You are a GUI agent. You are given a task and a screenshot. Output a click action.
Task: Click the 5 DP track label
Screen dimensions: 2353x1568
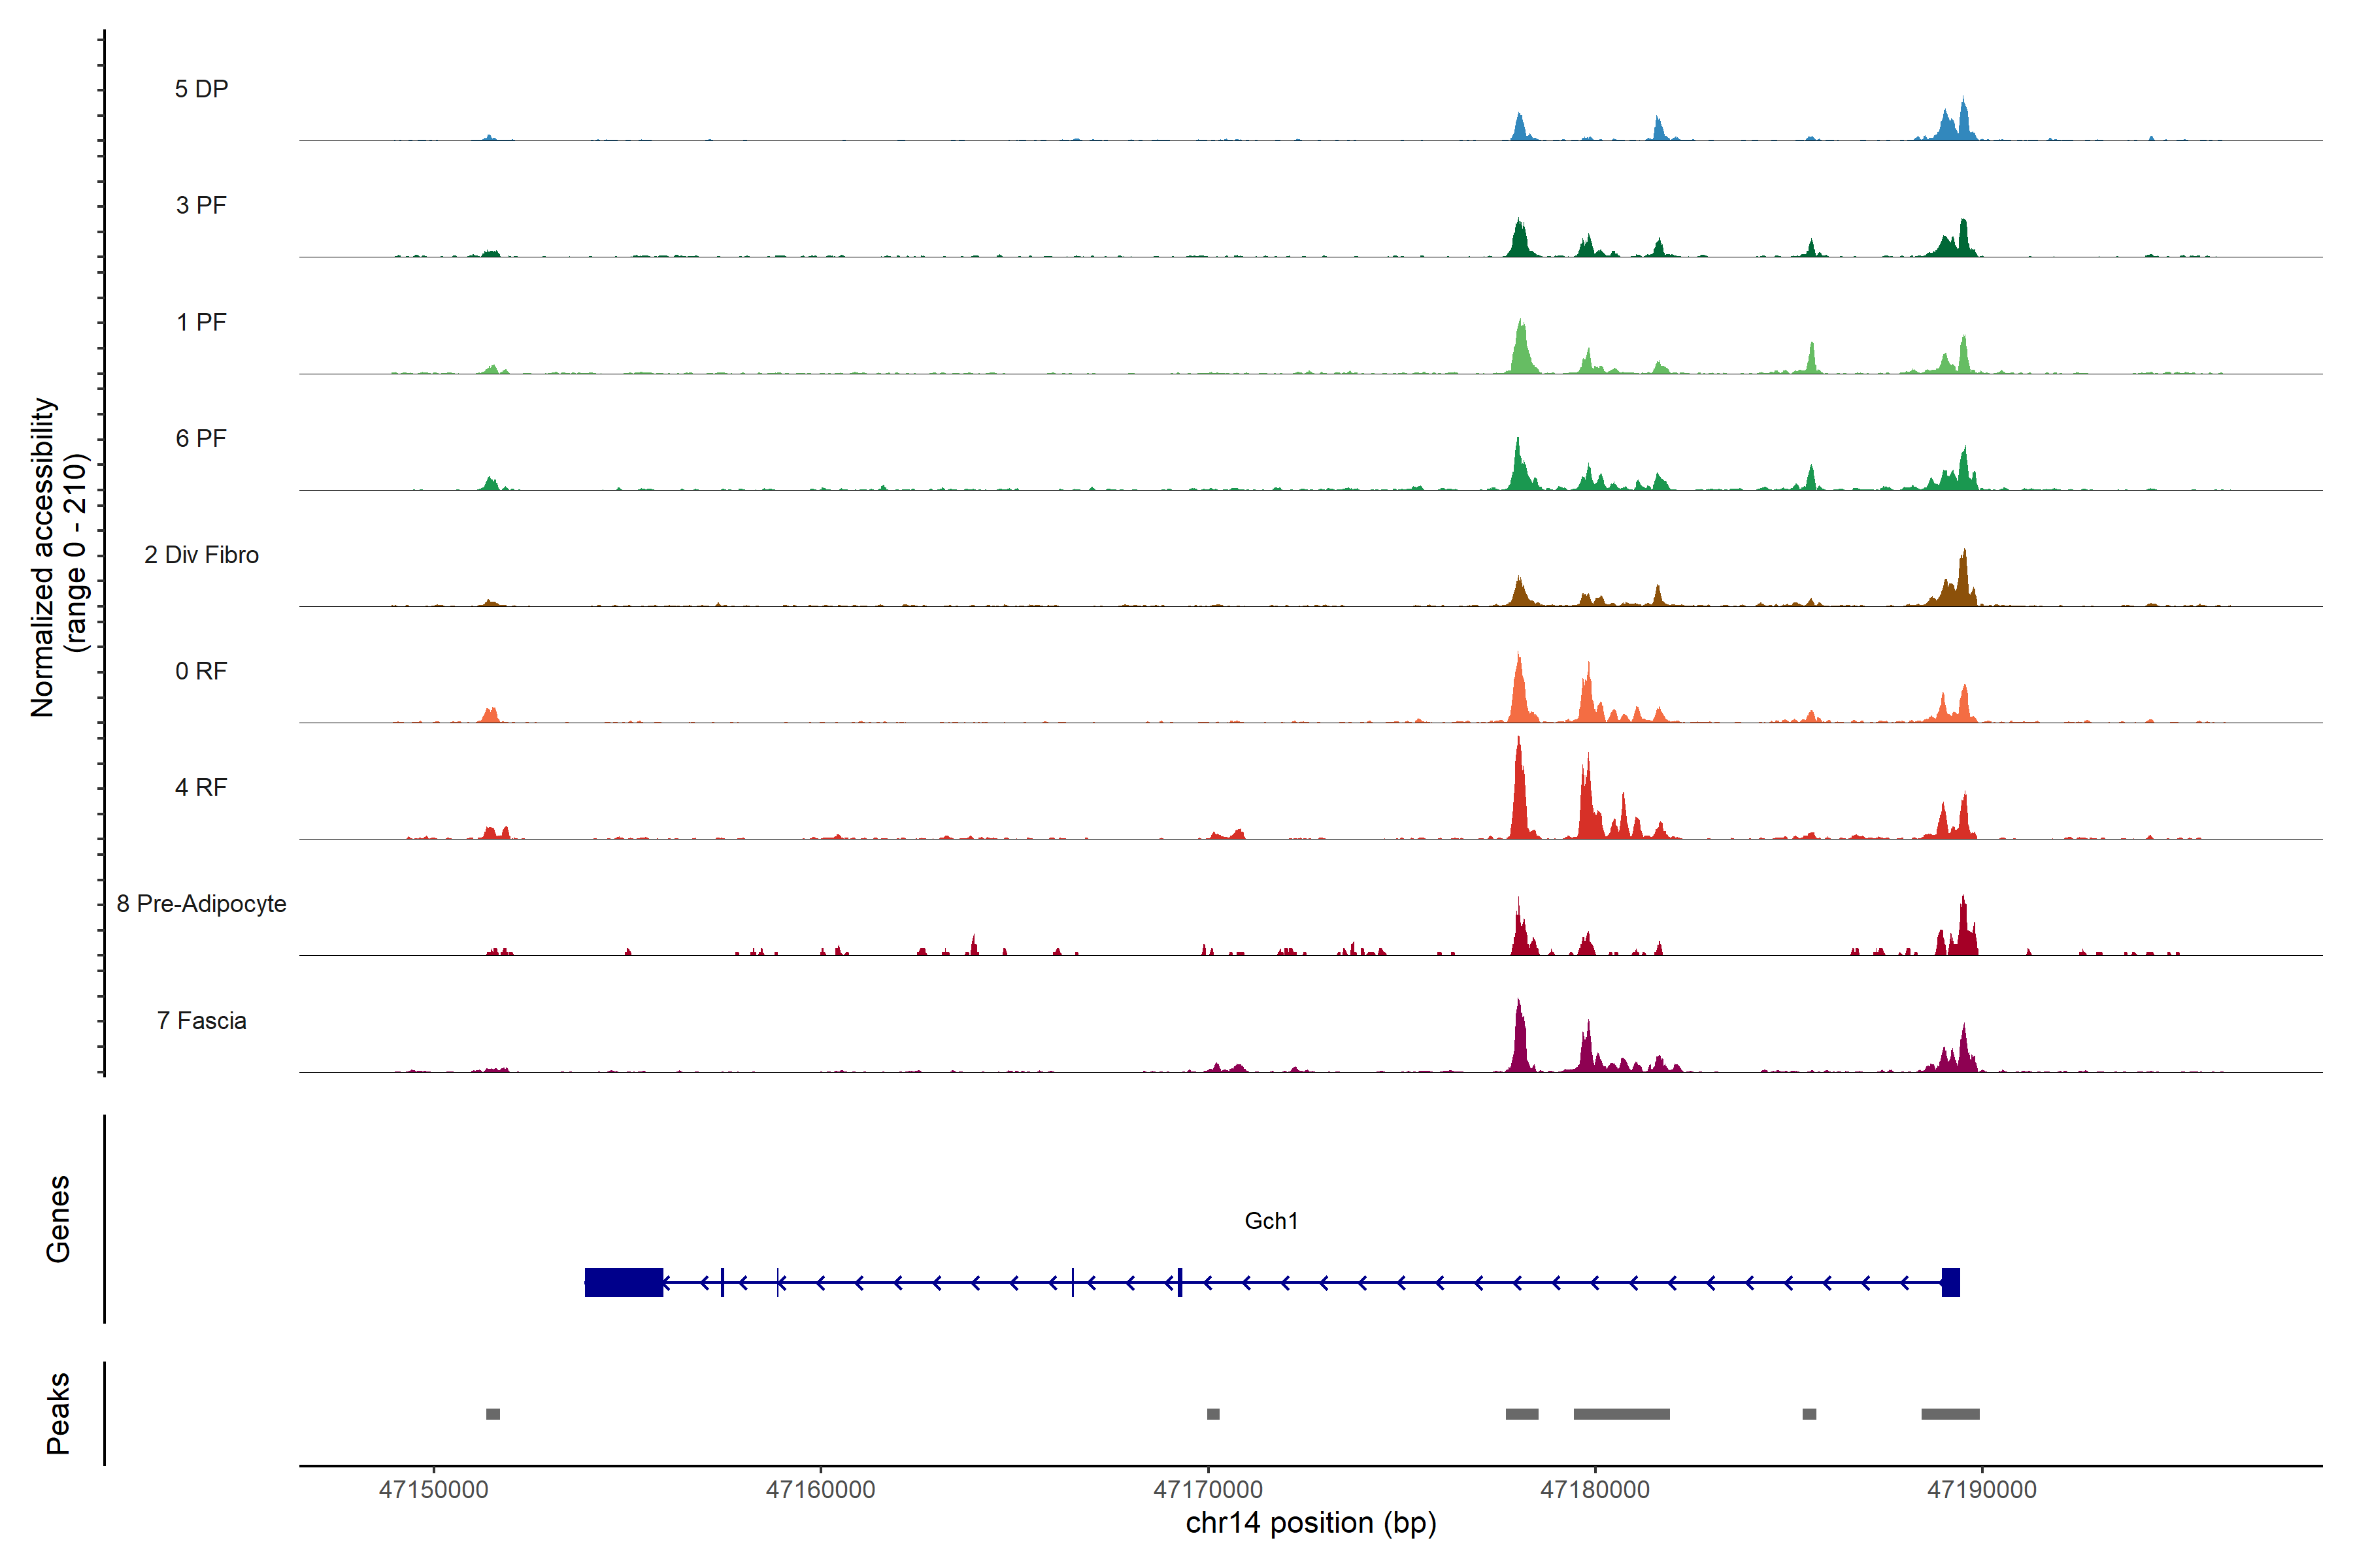pyautogui.click(x=201, y=89)
